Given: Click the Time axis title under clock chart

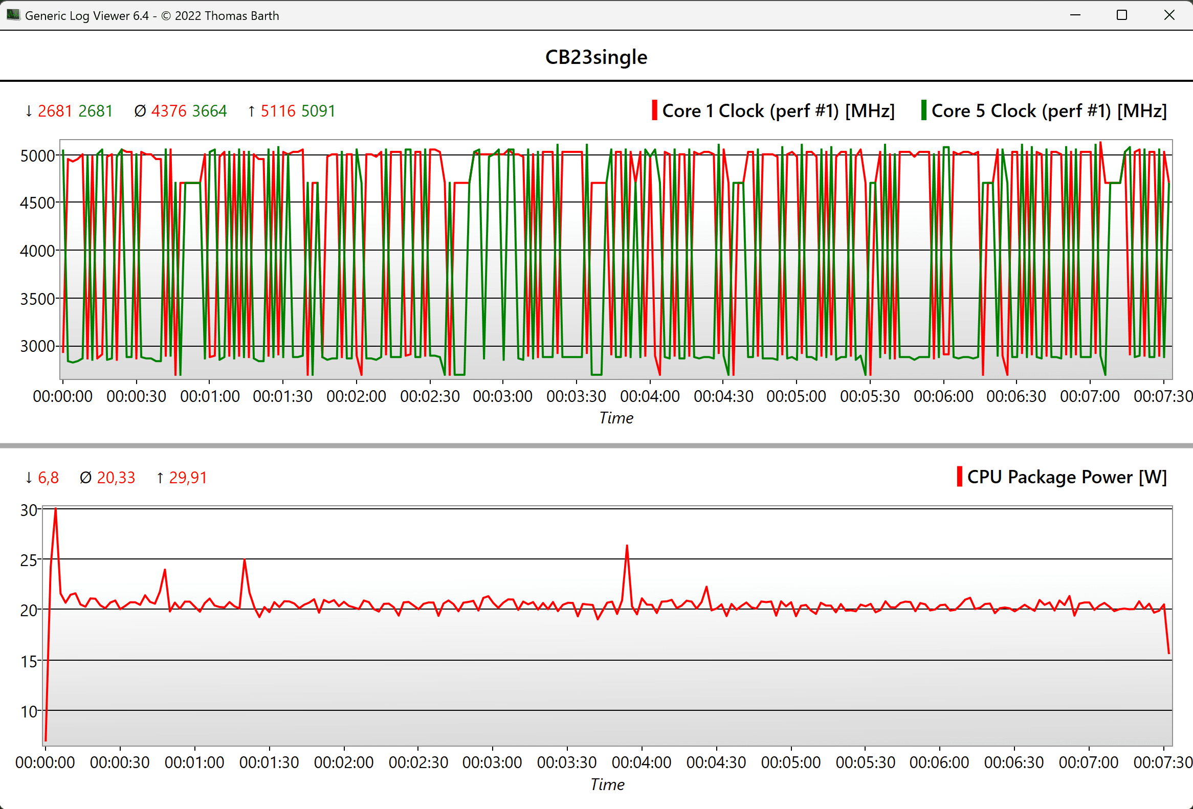Looking at the screenshot, I should point(616,418).
